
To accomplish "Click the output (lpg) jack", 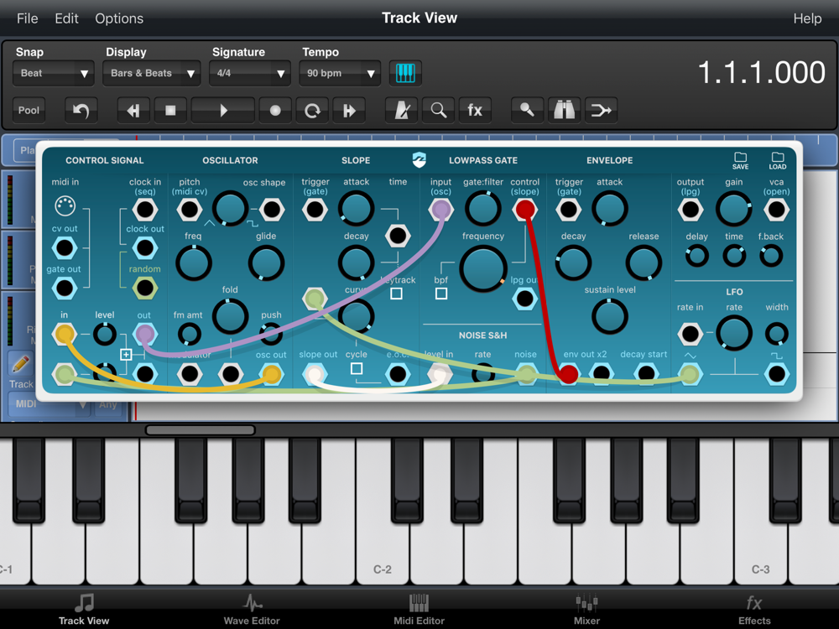I will (x=690, y=209).
